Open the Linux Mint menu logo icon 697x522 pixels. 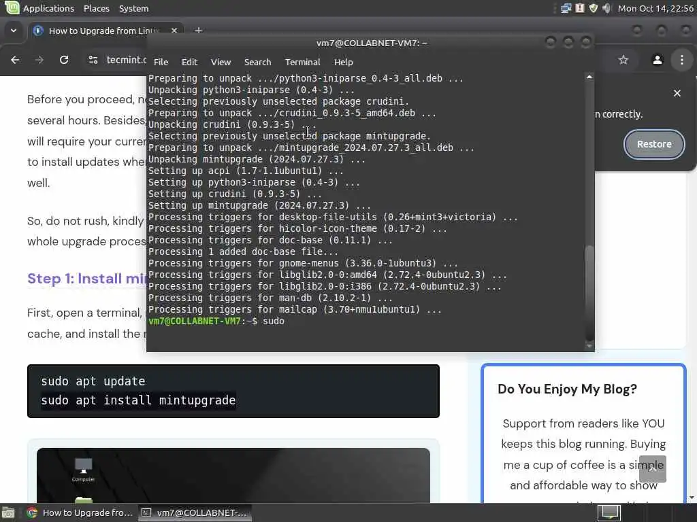12,7
